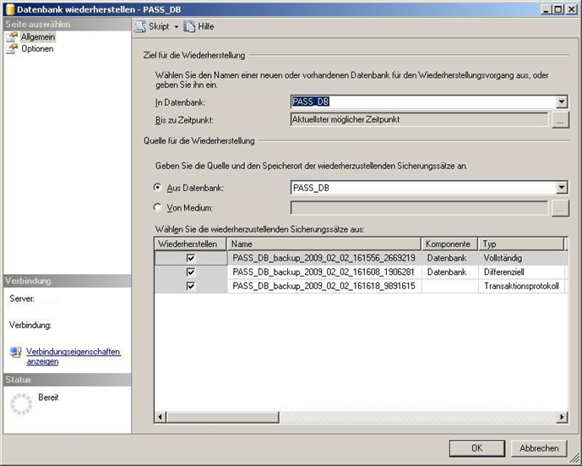Screen dimensions: 582x466
Task: Click the Skript toolbar icon
Action: tap(140, 26)
